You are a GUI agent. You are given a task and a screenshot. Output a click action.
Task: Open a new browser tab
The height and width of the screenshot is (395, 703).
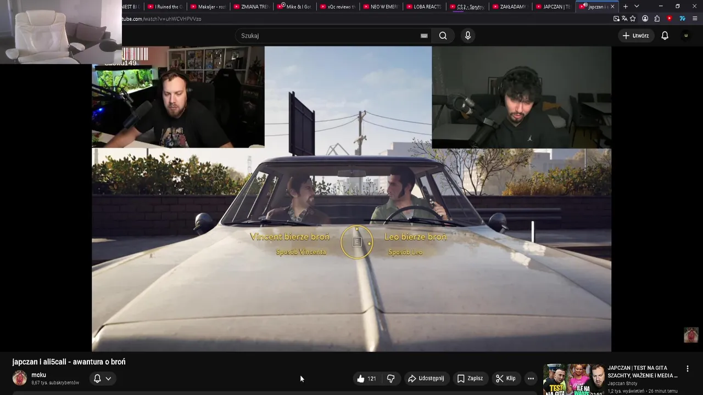coord(625,7)
